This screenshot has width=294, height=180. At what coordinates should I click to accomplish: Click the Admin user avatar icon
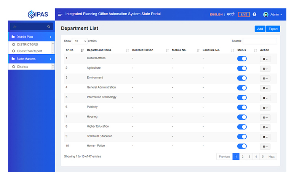[x=266, y=14]
